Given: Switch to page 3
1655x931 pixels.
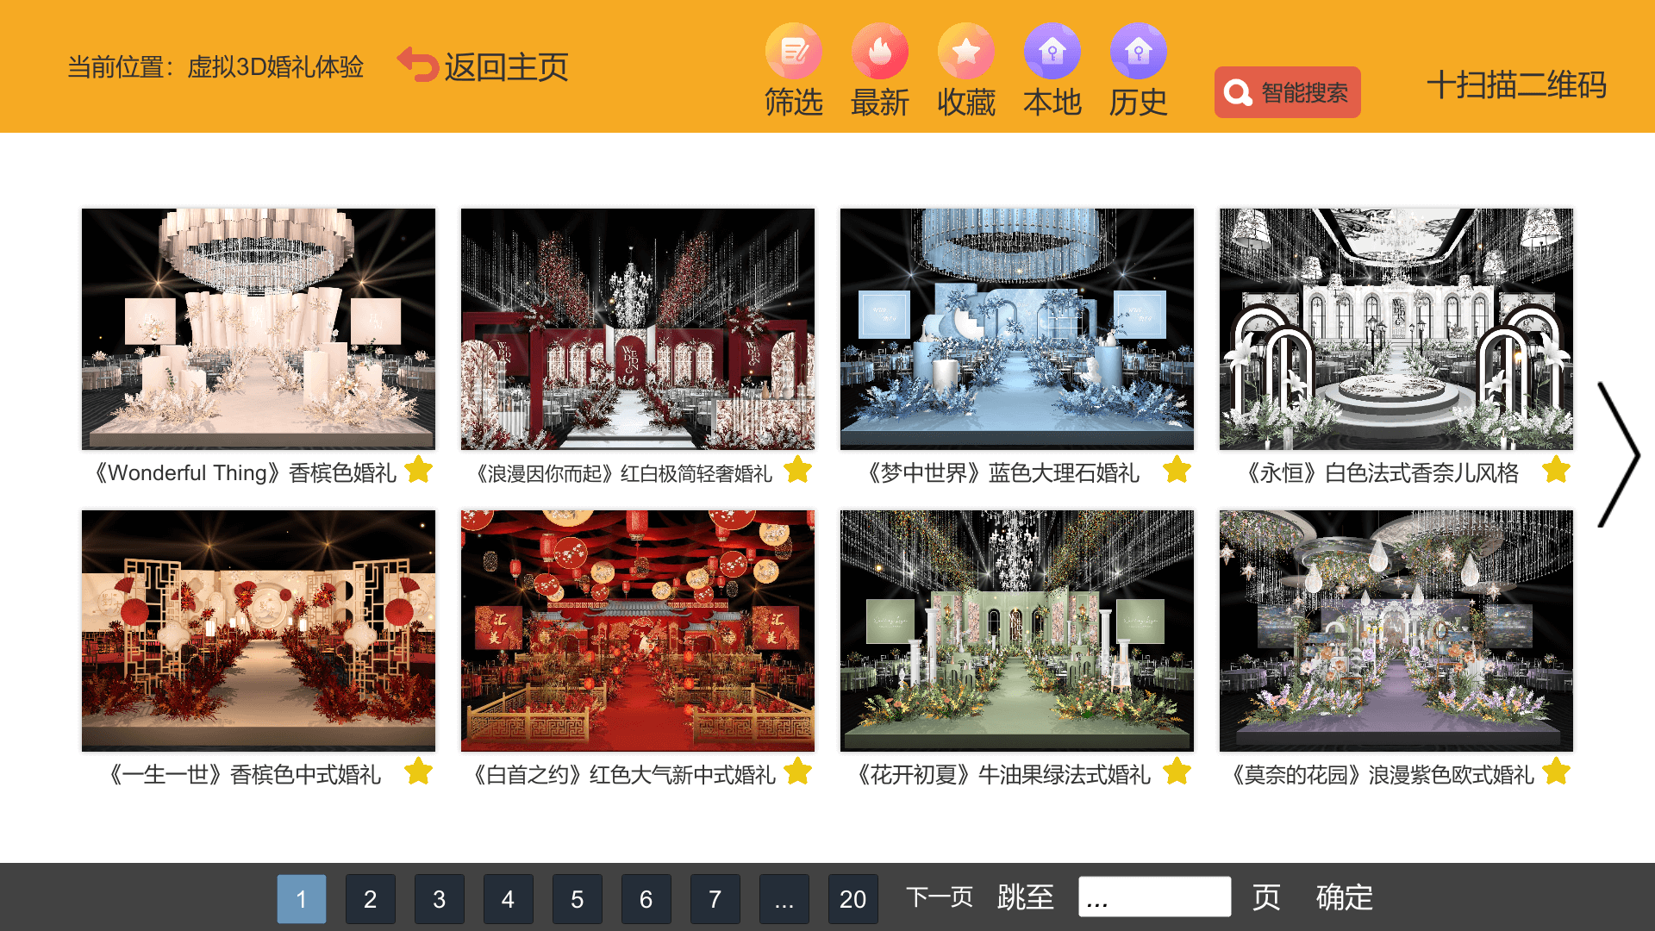Looking at the screenshot, I should pyautogui.click(x=440, y=898).
